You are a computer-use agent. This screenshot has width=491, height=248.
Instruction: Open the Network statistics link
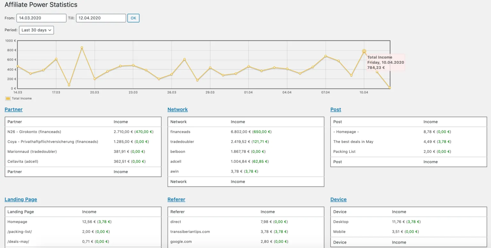click(x=178, y=109)
